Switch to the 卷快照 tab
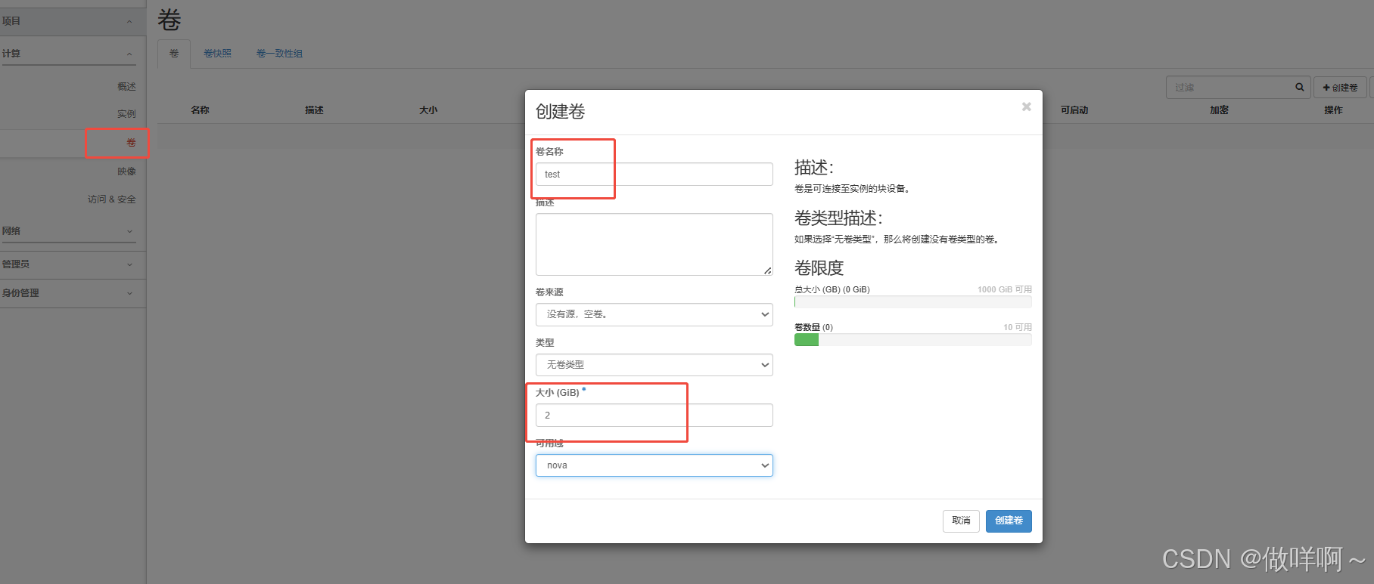 [217, 54]
